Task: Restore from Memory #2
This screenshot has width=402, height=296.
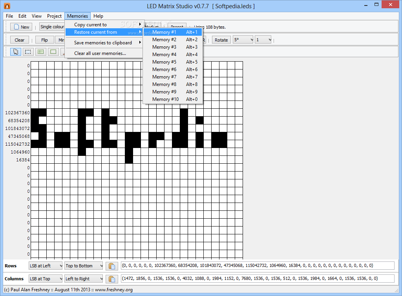Action: [x=173, y=40]
